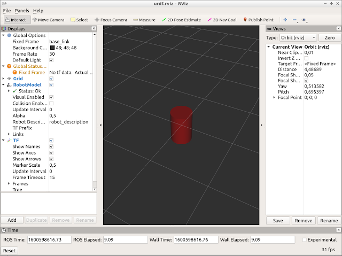Save the current view
Screen dimensions: 342x256
[278, 221]
